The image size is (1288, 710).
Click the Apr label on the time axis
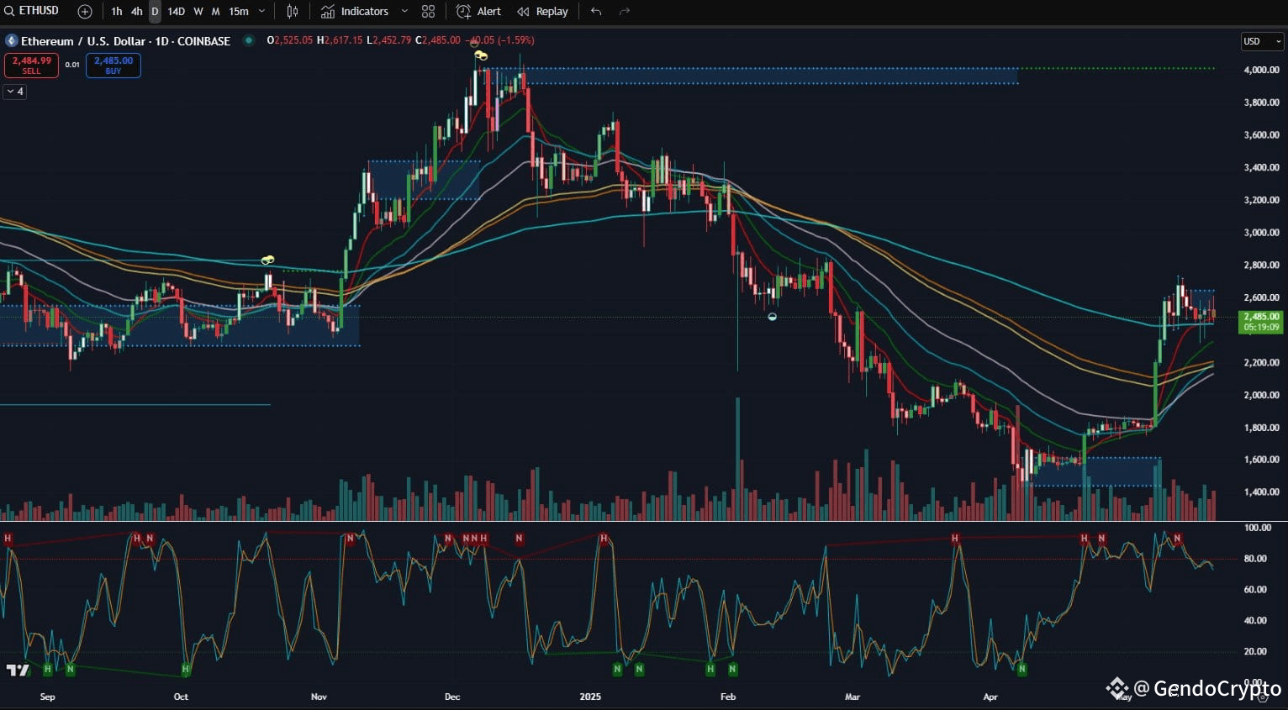990,697
